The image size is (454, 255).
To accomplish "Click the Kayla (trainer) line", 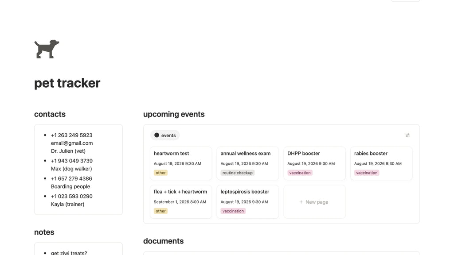I will tap(67, 204).
